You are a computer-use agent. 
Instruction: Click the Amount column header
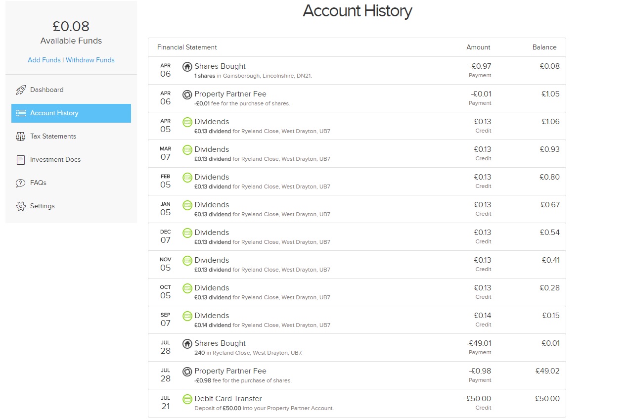[x=478, y=47]
